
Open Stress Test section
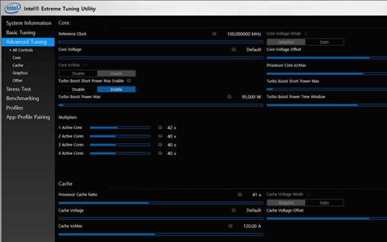coord(19,89)
